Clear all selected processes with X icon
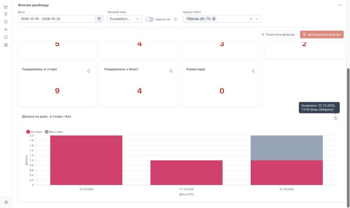This screenshot has height=208, width=350. [251, 19]
